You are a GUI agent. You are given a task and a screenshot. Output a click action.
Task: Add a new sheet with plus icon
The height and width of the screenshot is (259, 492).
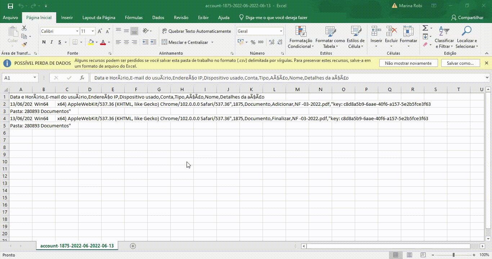(133, 246)
